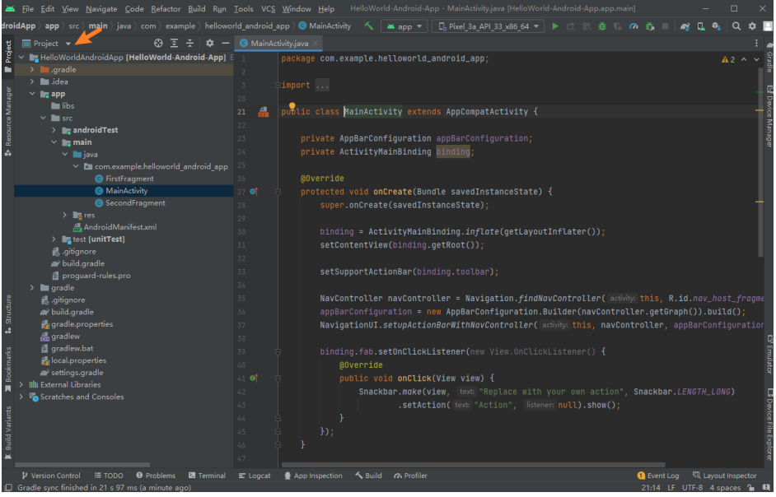Viewport: 776px width, 497px height.
Task: Click the green Run app button
Action: (555, 26)
